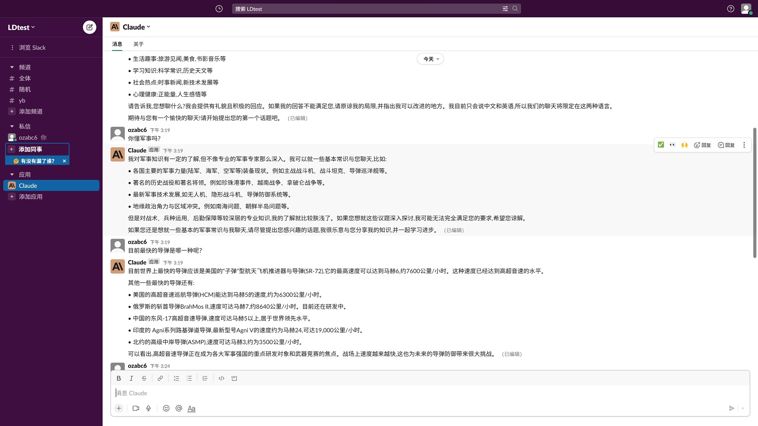Toggle strikethrough formatting in composer

pyautogui.click(x=144, y=378)
